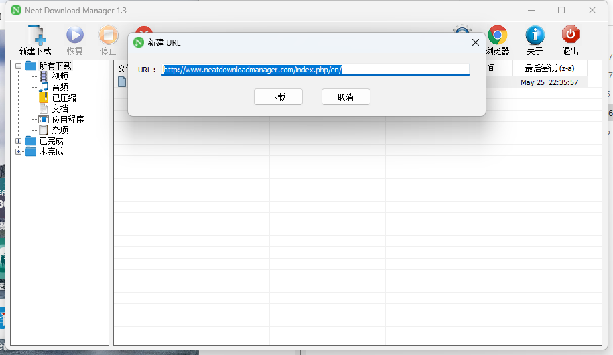Viewport: 613px width, 355px height.
Task: Collapse the All Downloads tree node
Action: (18, 66)
